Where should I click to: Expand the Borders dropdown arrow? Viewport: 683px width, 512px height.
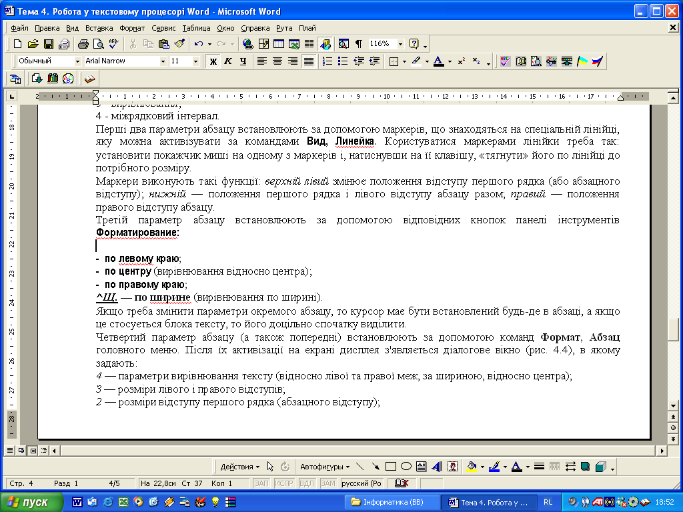click(404, 61)
